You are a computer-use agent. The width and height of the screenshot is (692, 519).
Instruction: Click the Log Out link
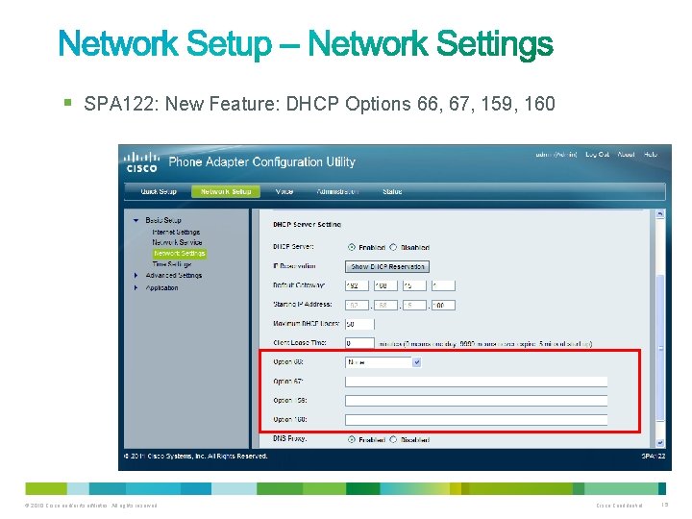click(597, 154)
